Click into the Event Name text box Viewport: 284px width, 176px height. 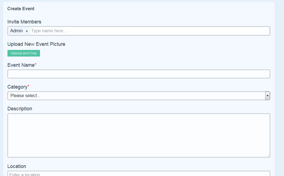(x=139, y=74)
